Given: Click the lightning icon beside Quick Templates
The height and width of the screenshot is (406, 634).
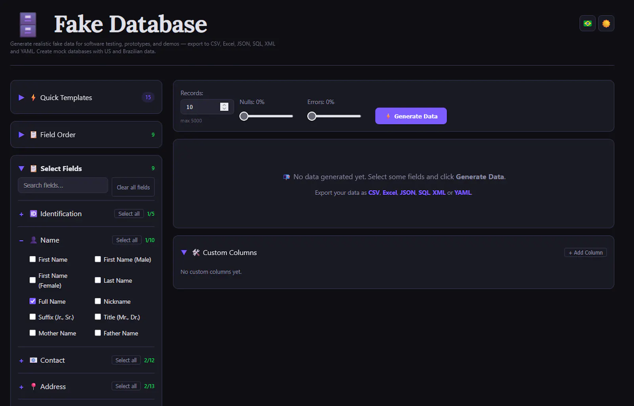Looking at the screenshot, I should point(33,97).
